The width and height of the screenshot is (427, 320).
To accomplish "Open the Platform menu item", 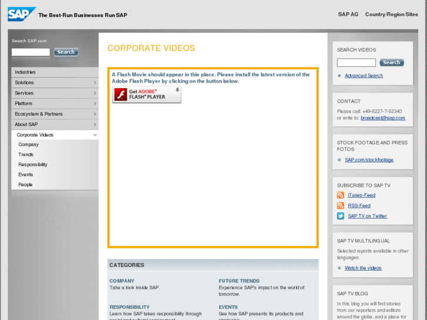I will pos(55,103).
